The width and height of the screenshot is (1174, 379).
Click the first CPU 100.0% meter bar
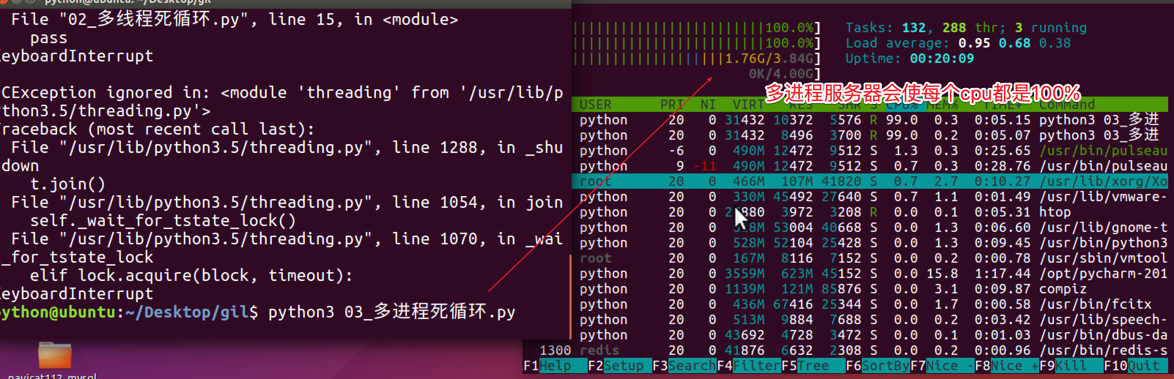click(697, 28)
